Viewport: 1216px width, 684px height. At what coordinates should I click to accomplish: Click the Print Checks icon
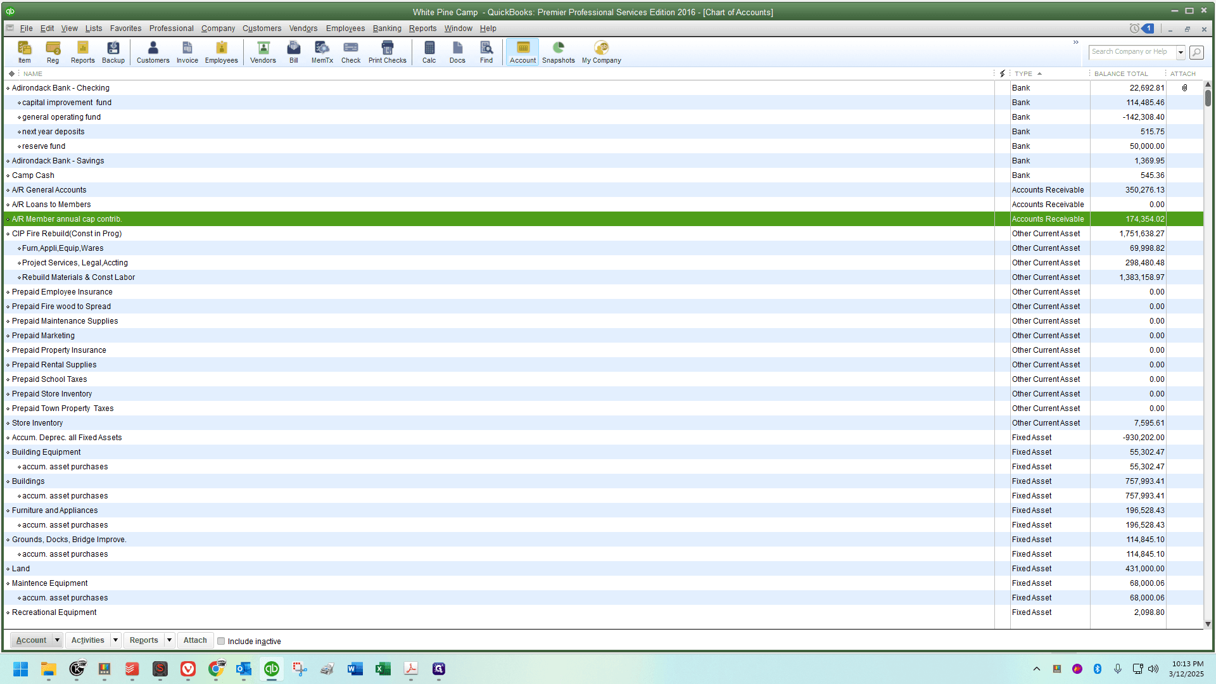point(387,52)
